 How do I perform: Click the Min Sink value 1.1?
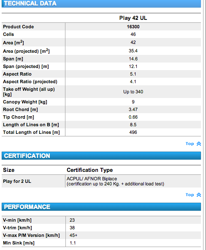tap(73, 243)
